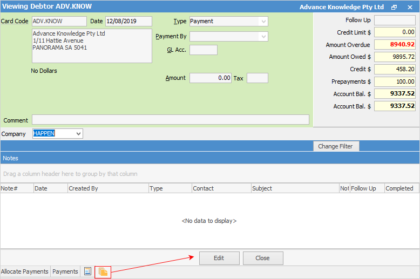
Task: Click the Comment text field
Action: tap(171, 120)
